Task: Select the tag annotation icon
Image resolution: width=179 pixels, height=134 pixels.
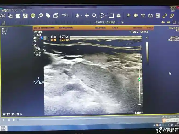Action: click(48, 16)
